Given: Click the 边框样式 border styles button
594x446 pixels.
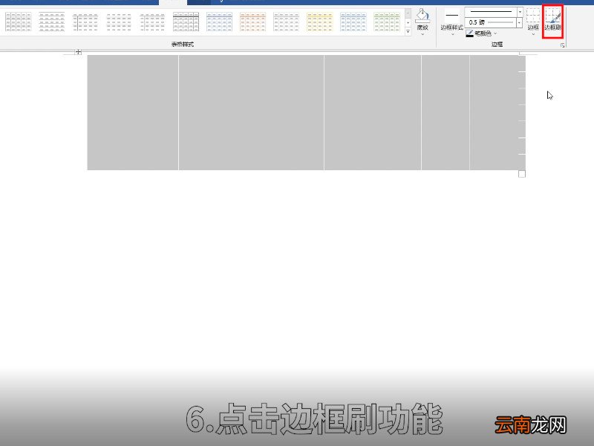Looking at the screenshot, I should [x=451, y=19].
